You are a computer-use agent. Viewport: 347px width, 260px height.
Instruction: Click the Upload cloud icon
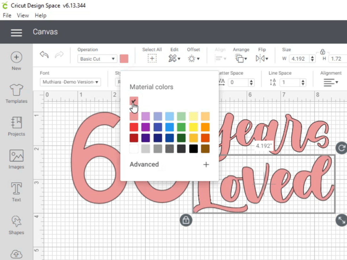16,254
